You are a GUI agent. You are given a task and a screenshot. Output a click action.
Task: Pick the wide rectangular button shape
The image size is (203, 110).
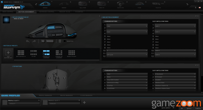click(x=50, y=41)
